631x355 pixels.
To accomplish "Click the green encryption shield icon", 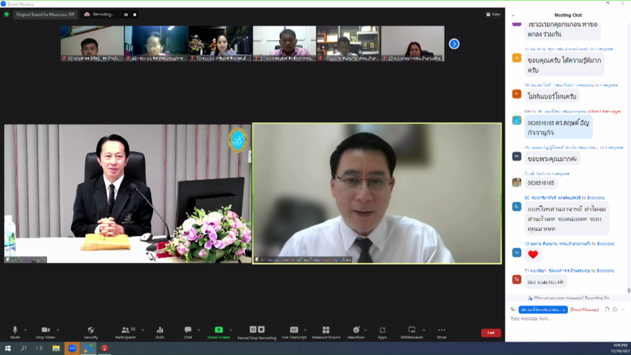I will 7,14.
